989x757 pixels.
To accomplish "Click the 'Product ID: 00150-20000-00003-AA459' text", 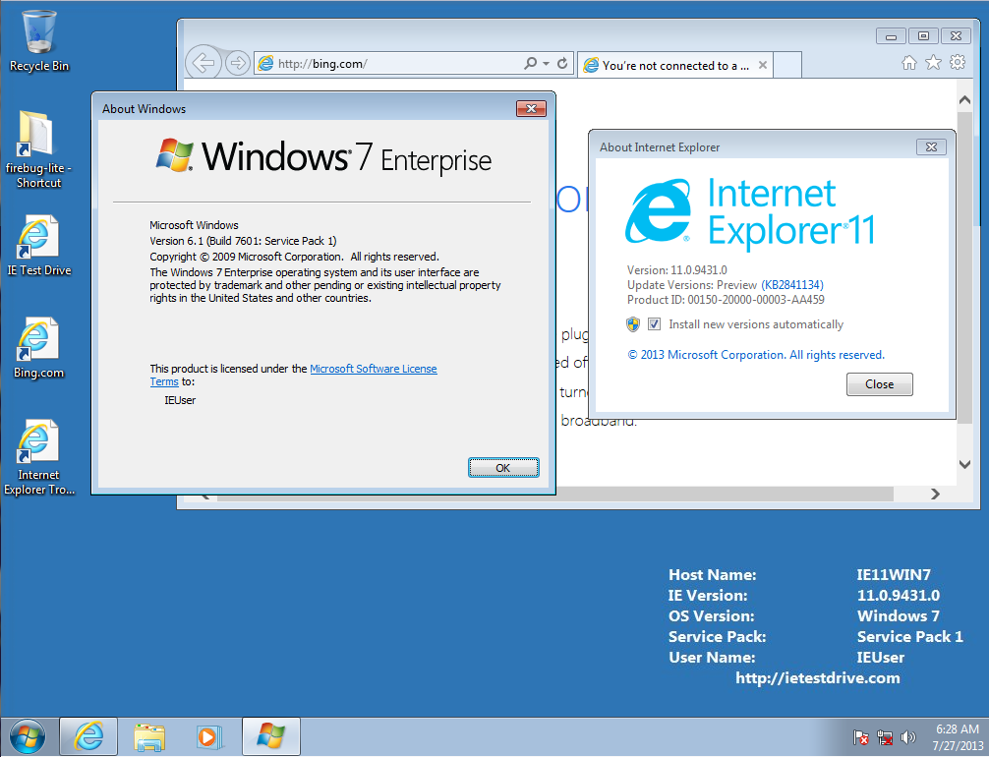I will click(726, 300).
